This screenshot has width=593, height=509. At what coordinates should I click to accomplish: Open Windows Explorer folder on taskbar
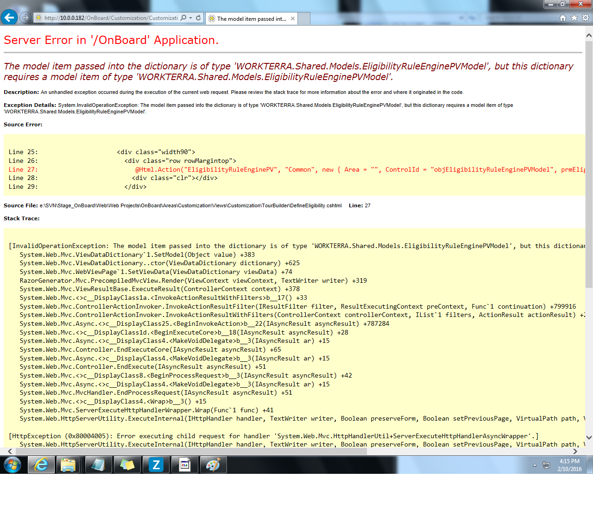pyautogui.click(x=68, y=465)
